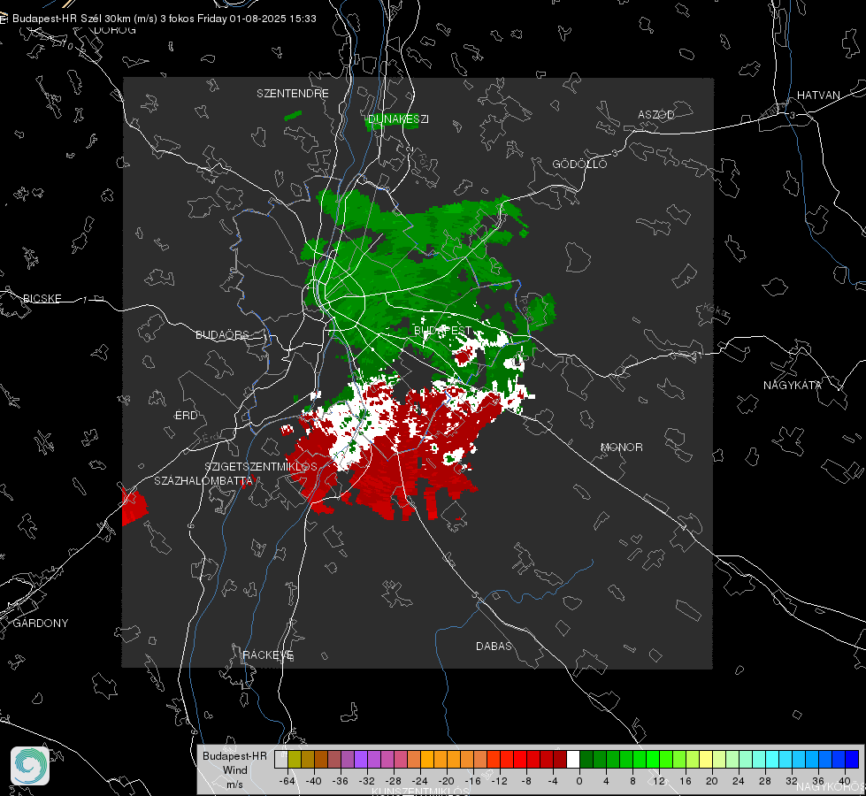Viewport: 866px width, 796px height.
Task: Click the GÖDÖLLŐ map label
Action: tap(579, 164)
